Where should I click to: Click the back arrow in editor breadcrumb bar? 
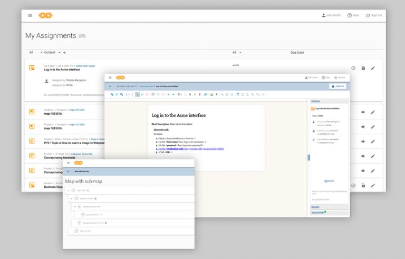click(x=110, y=86)
